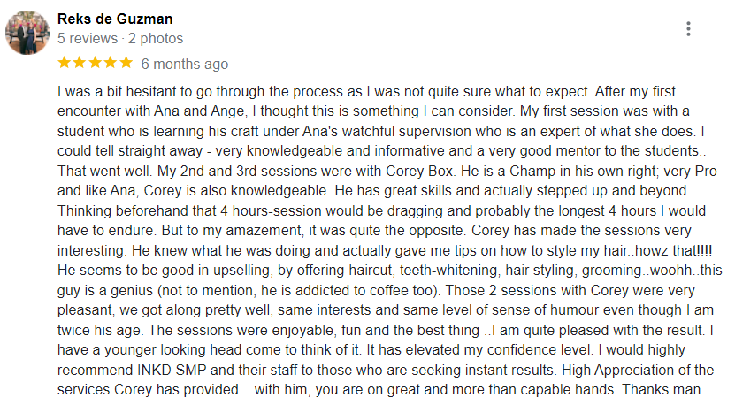Click the "6 months ago" timestamp
Screen dimensions: 735x405
[x=185, y=64]
